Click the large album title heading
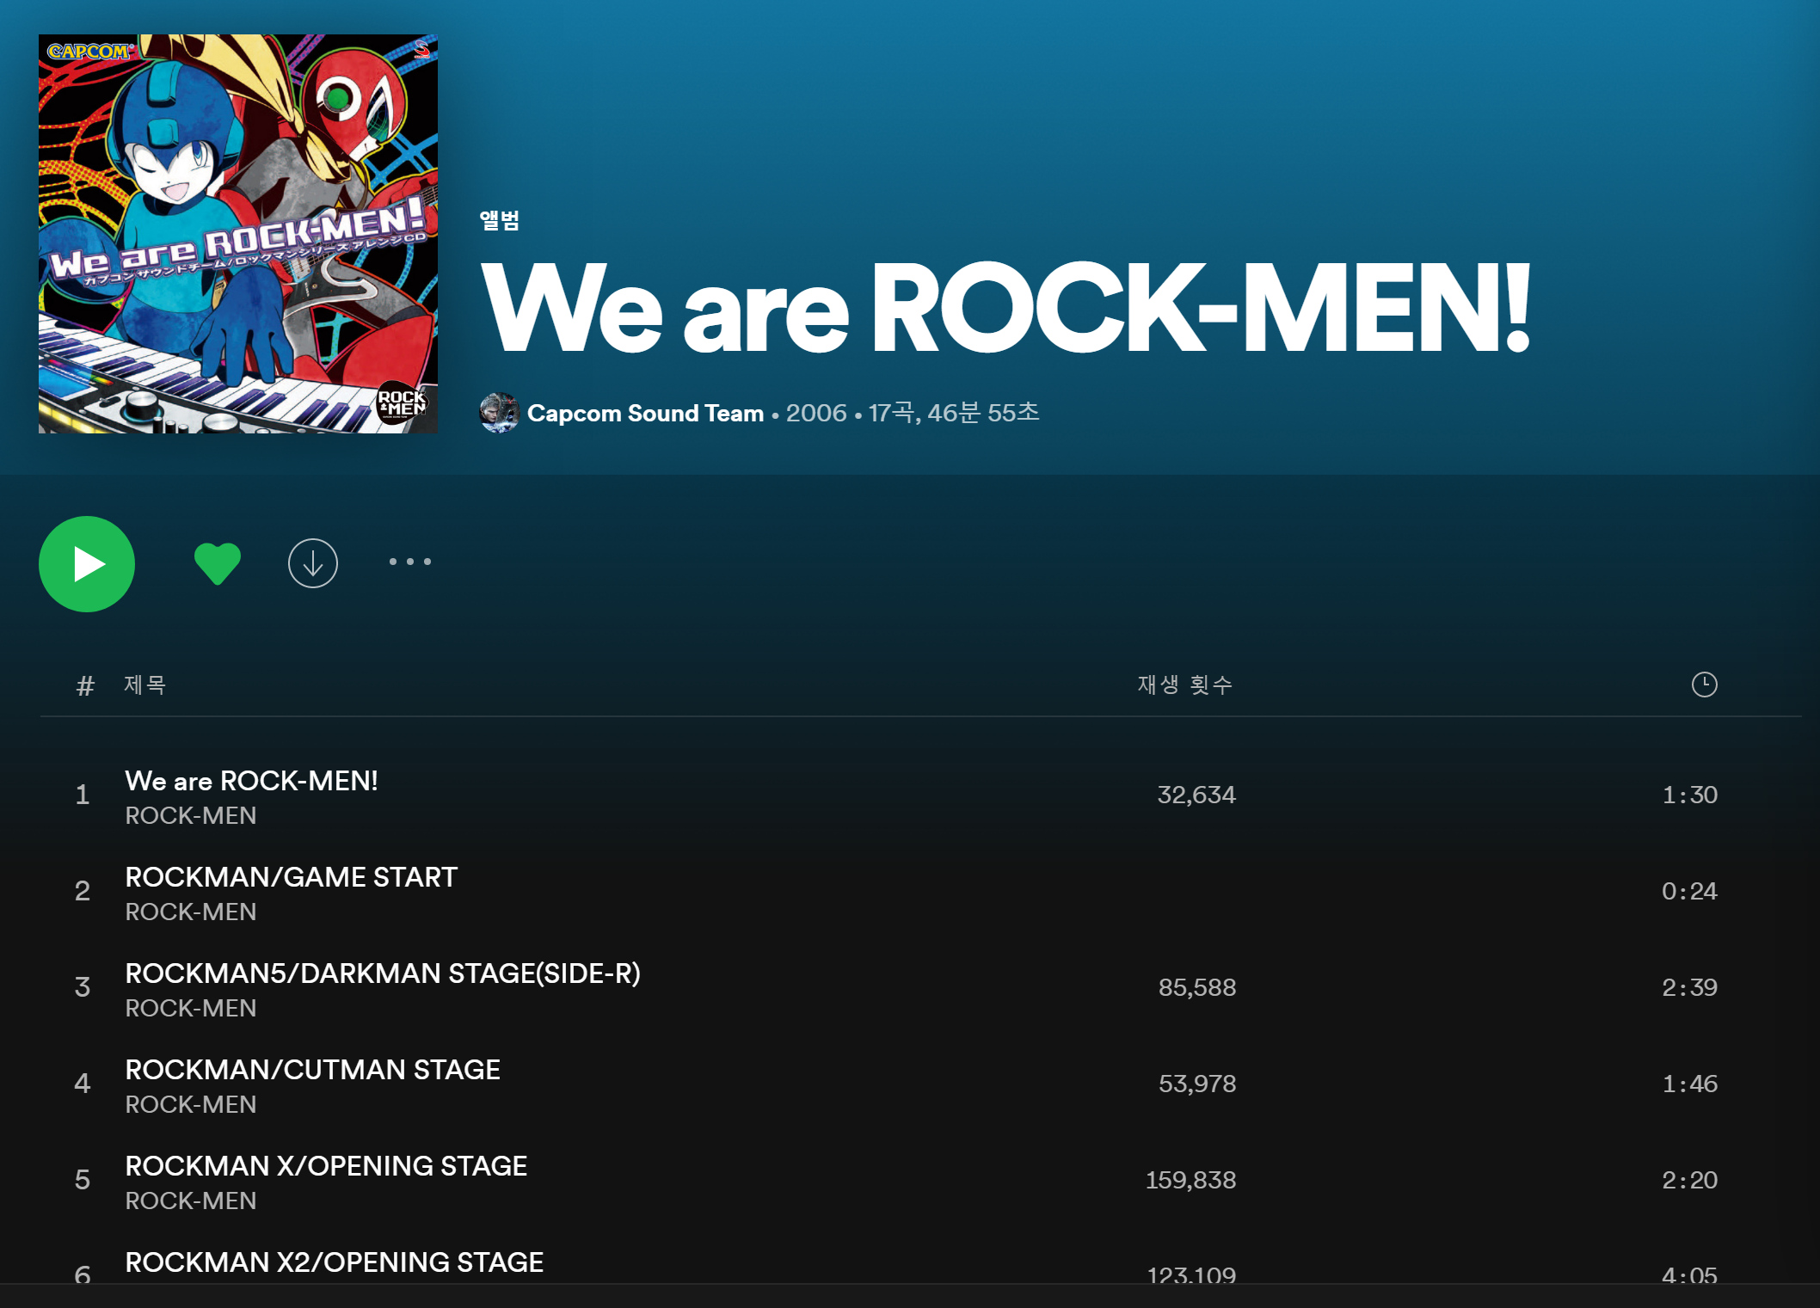This screenshot has height=1308, width=1820. coord(1004,308)
